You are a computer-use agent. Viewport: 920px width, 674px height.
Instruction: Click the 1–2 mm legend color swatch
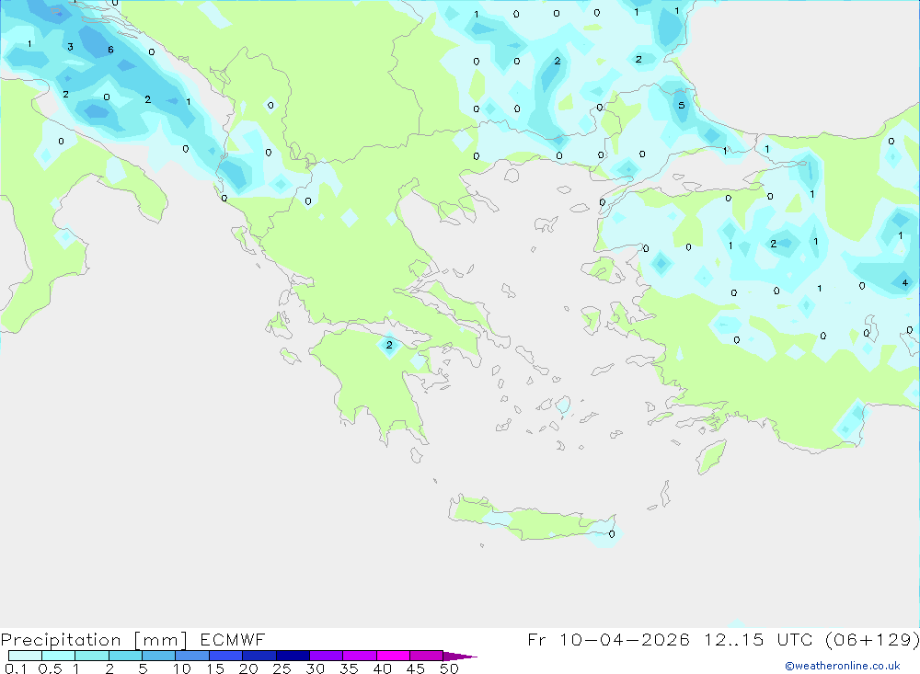(92, 656)
